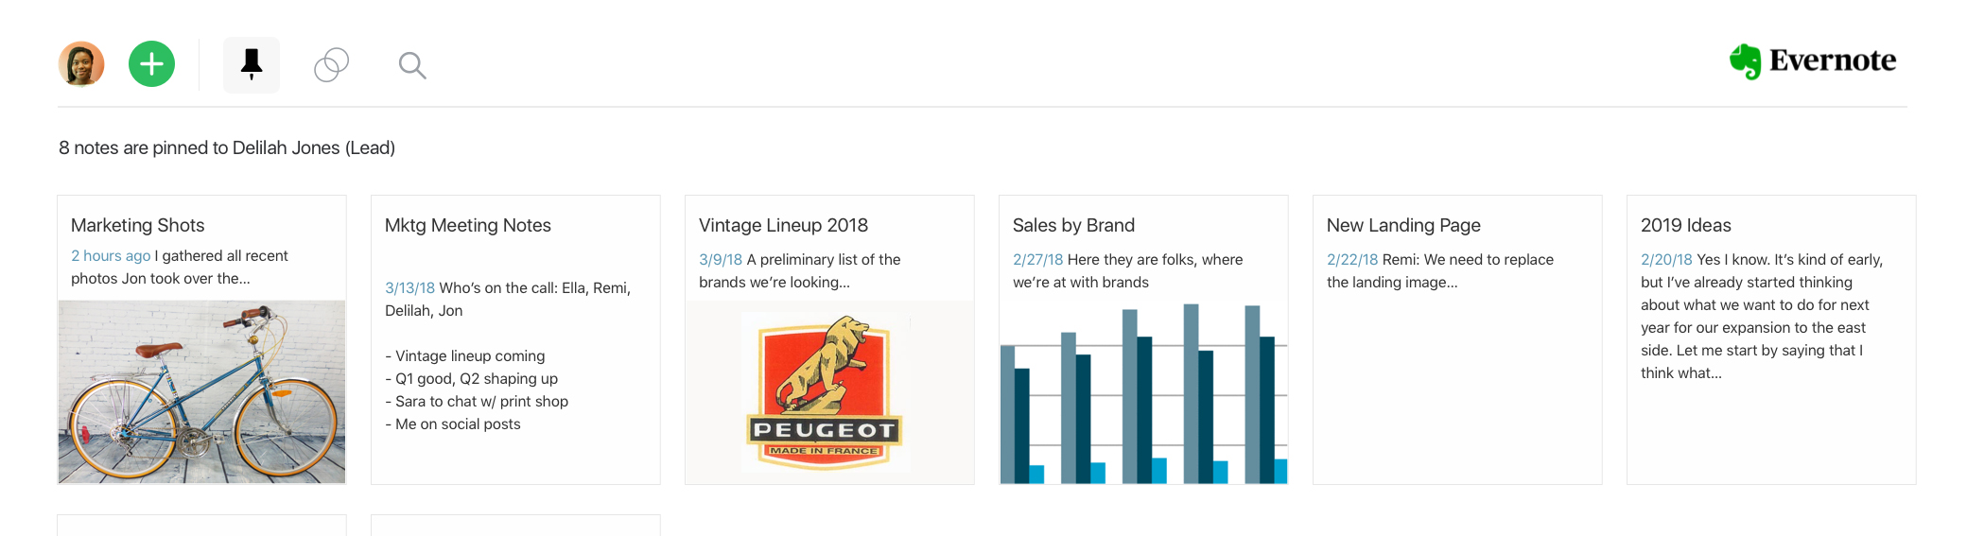Open the New Landing Page note
This screenshot has width=1967, height=536.
pyautogui.click(x=1403, y=225)
